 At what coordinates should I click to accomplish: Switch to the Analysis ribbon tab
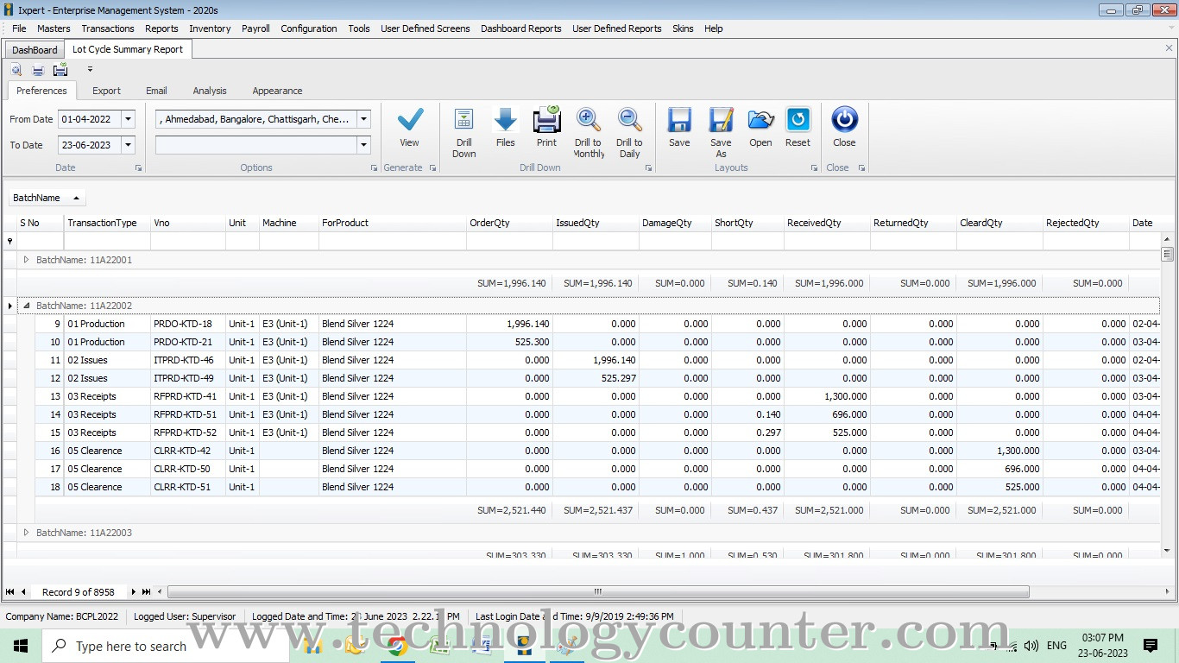(x=210, y=91)
